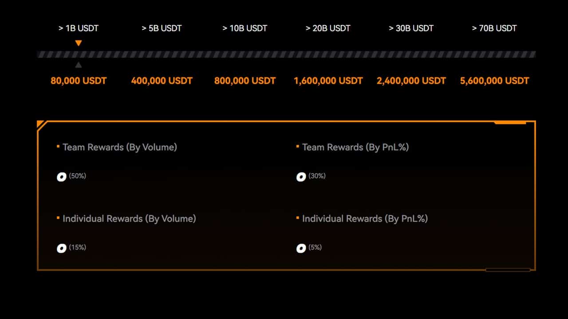Click the gray up arrow below progress bar
568x319 pixels.
point(79,65)
